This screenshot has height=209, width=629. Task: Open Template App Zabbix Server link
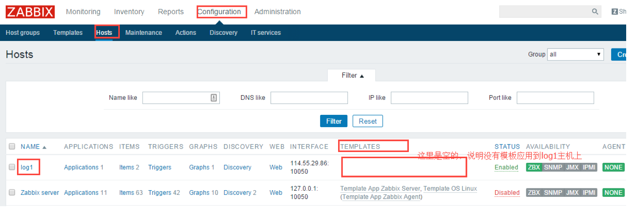click(x=380, y=188)
